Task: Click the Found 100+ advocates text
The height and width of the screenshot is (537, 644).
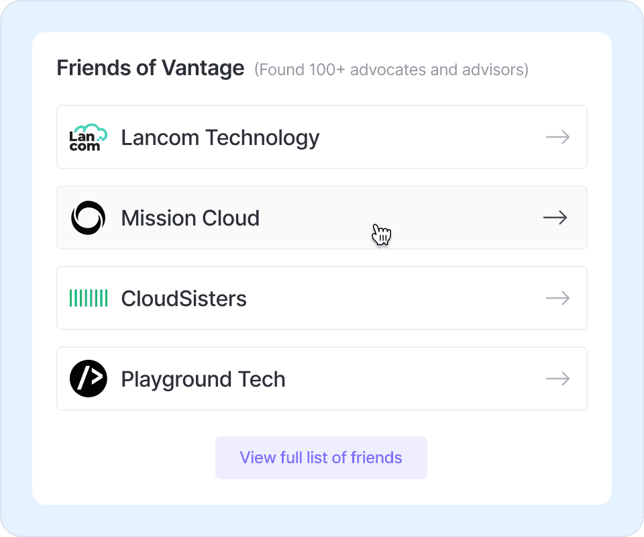Action: pyautogui.click(x=391, y=69)
